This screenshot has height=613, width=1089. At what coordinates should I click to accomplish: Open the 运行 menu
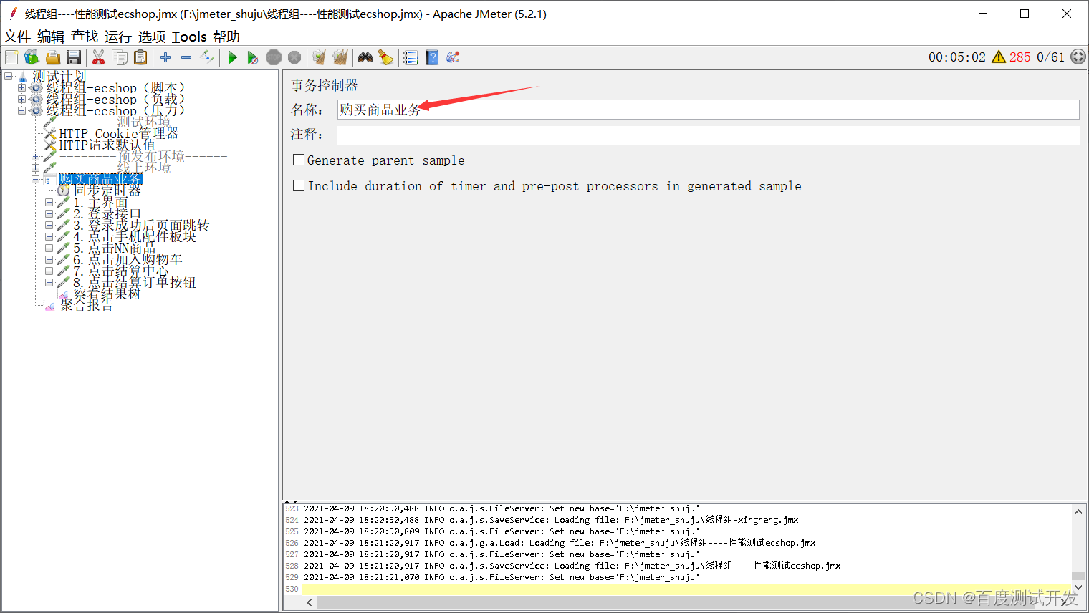118,37
